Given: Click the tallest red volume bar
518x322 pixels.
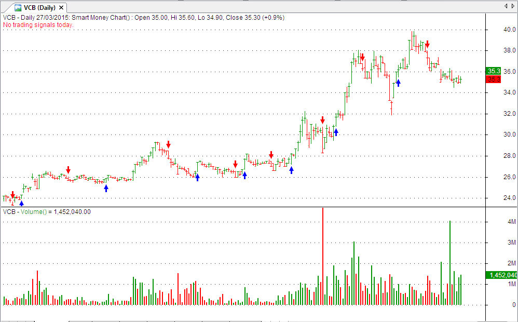Looking at the screenshot, I should (x=323, y=256).
